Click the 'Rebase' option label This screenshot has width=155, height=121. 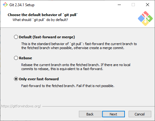pos(25,58)
